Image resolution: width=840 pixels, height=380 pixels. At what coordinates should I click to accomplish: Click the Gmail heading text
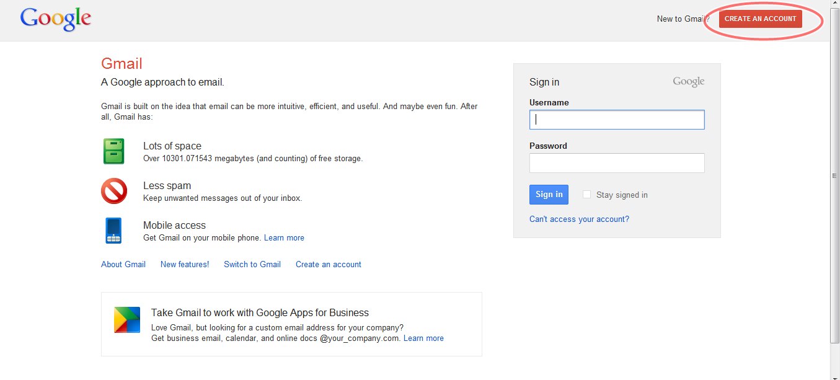click(122, 63)
